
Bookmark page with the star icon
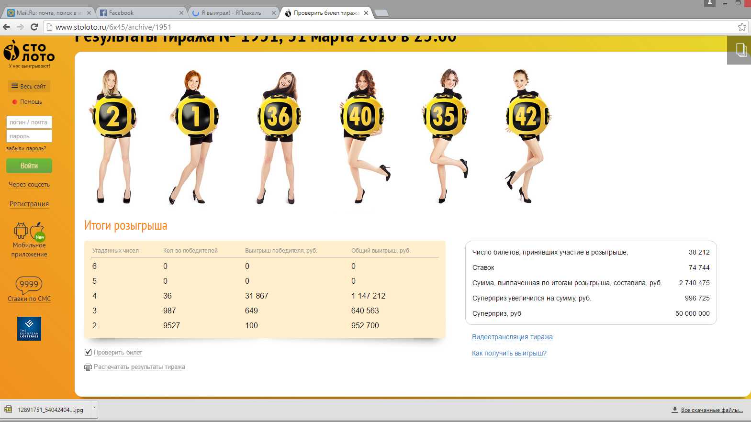pyautogui.click(x=742, y=27)
